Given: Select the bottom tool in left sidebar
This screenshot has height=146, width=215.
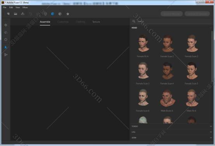Looking at the screenshot, I should (5, 55).
